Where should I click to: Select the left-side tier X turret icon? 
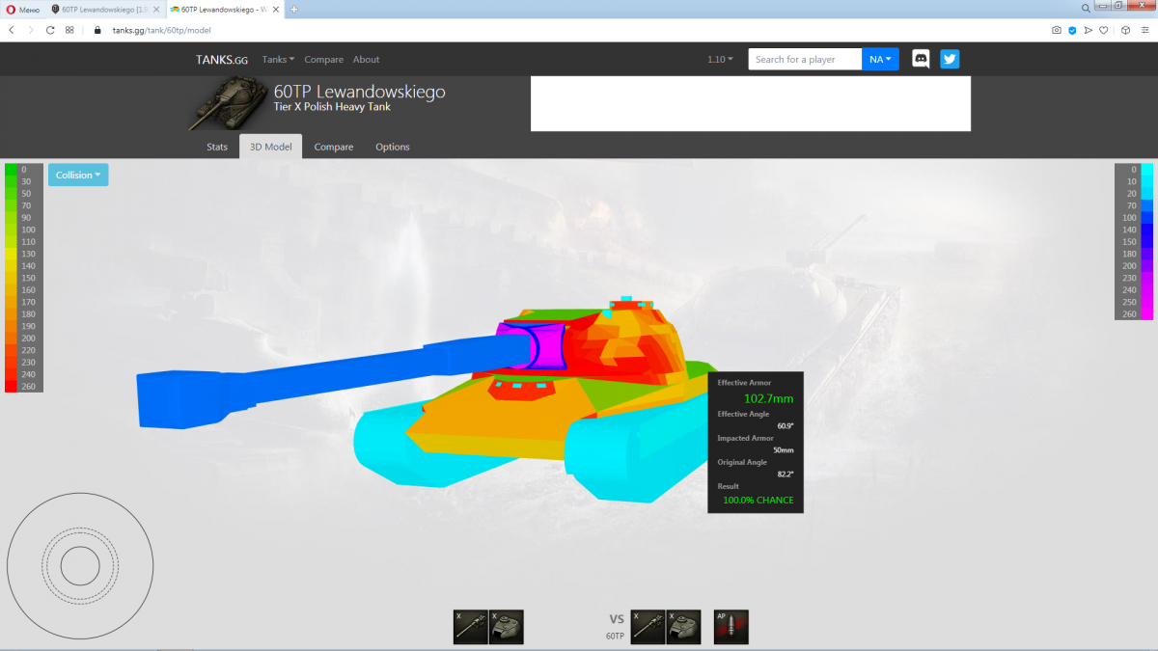click(x=506, y=627)
